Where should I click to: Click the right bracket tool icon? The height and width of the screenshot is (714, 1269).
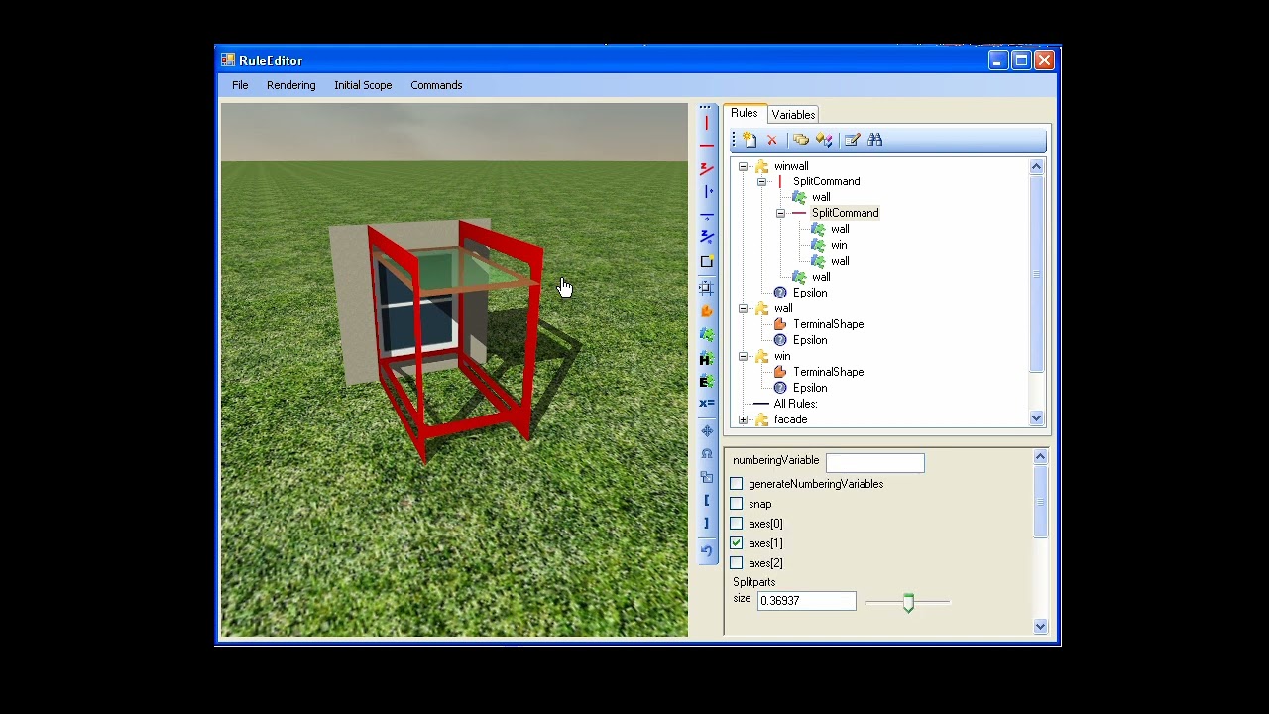click(706, 524)
